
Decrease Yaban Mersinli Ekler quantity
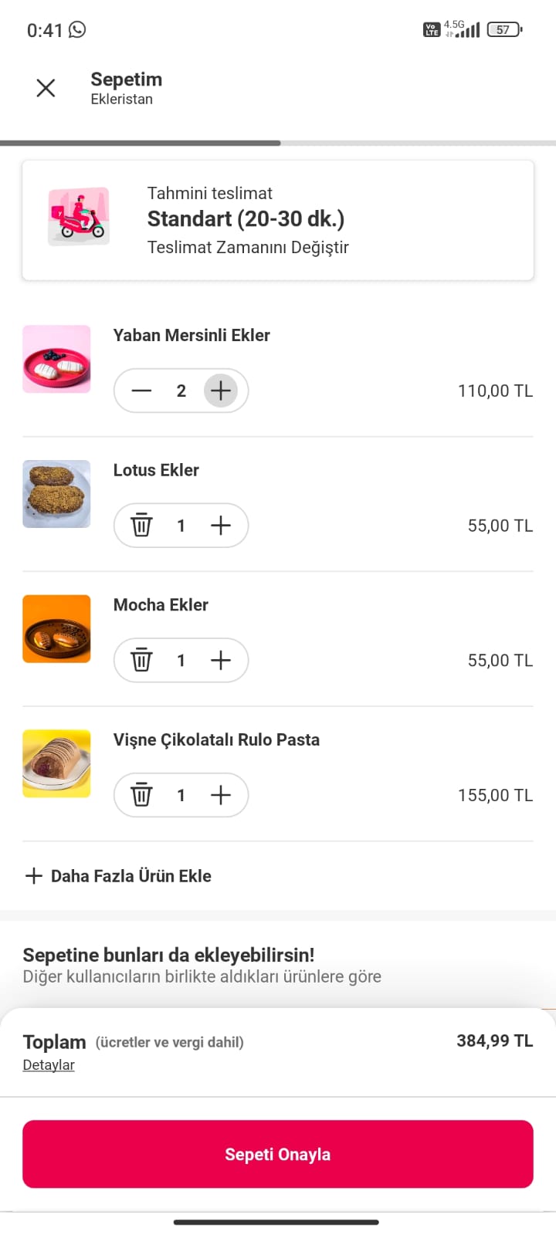click(x=141, y=391)
